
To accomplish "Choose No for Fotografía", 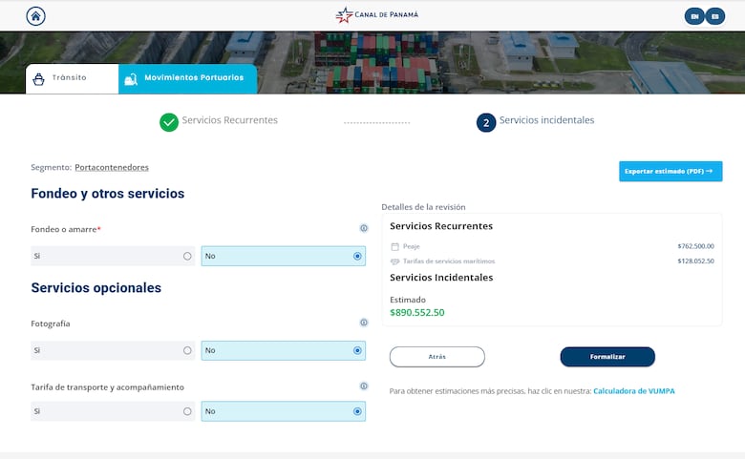I will 357,350.
